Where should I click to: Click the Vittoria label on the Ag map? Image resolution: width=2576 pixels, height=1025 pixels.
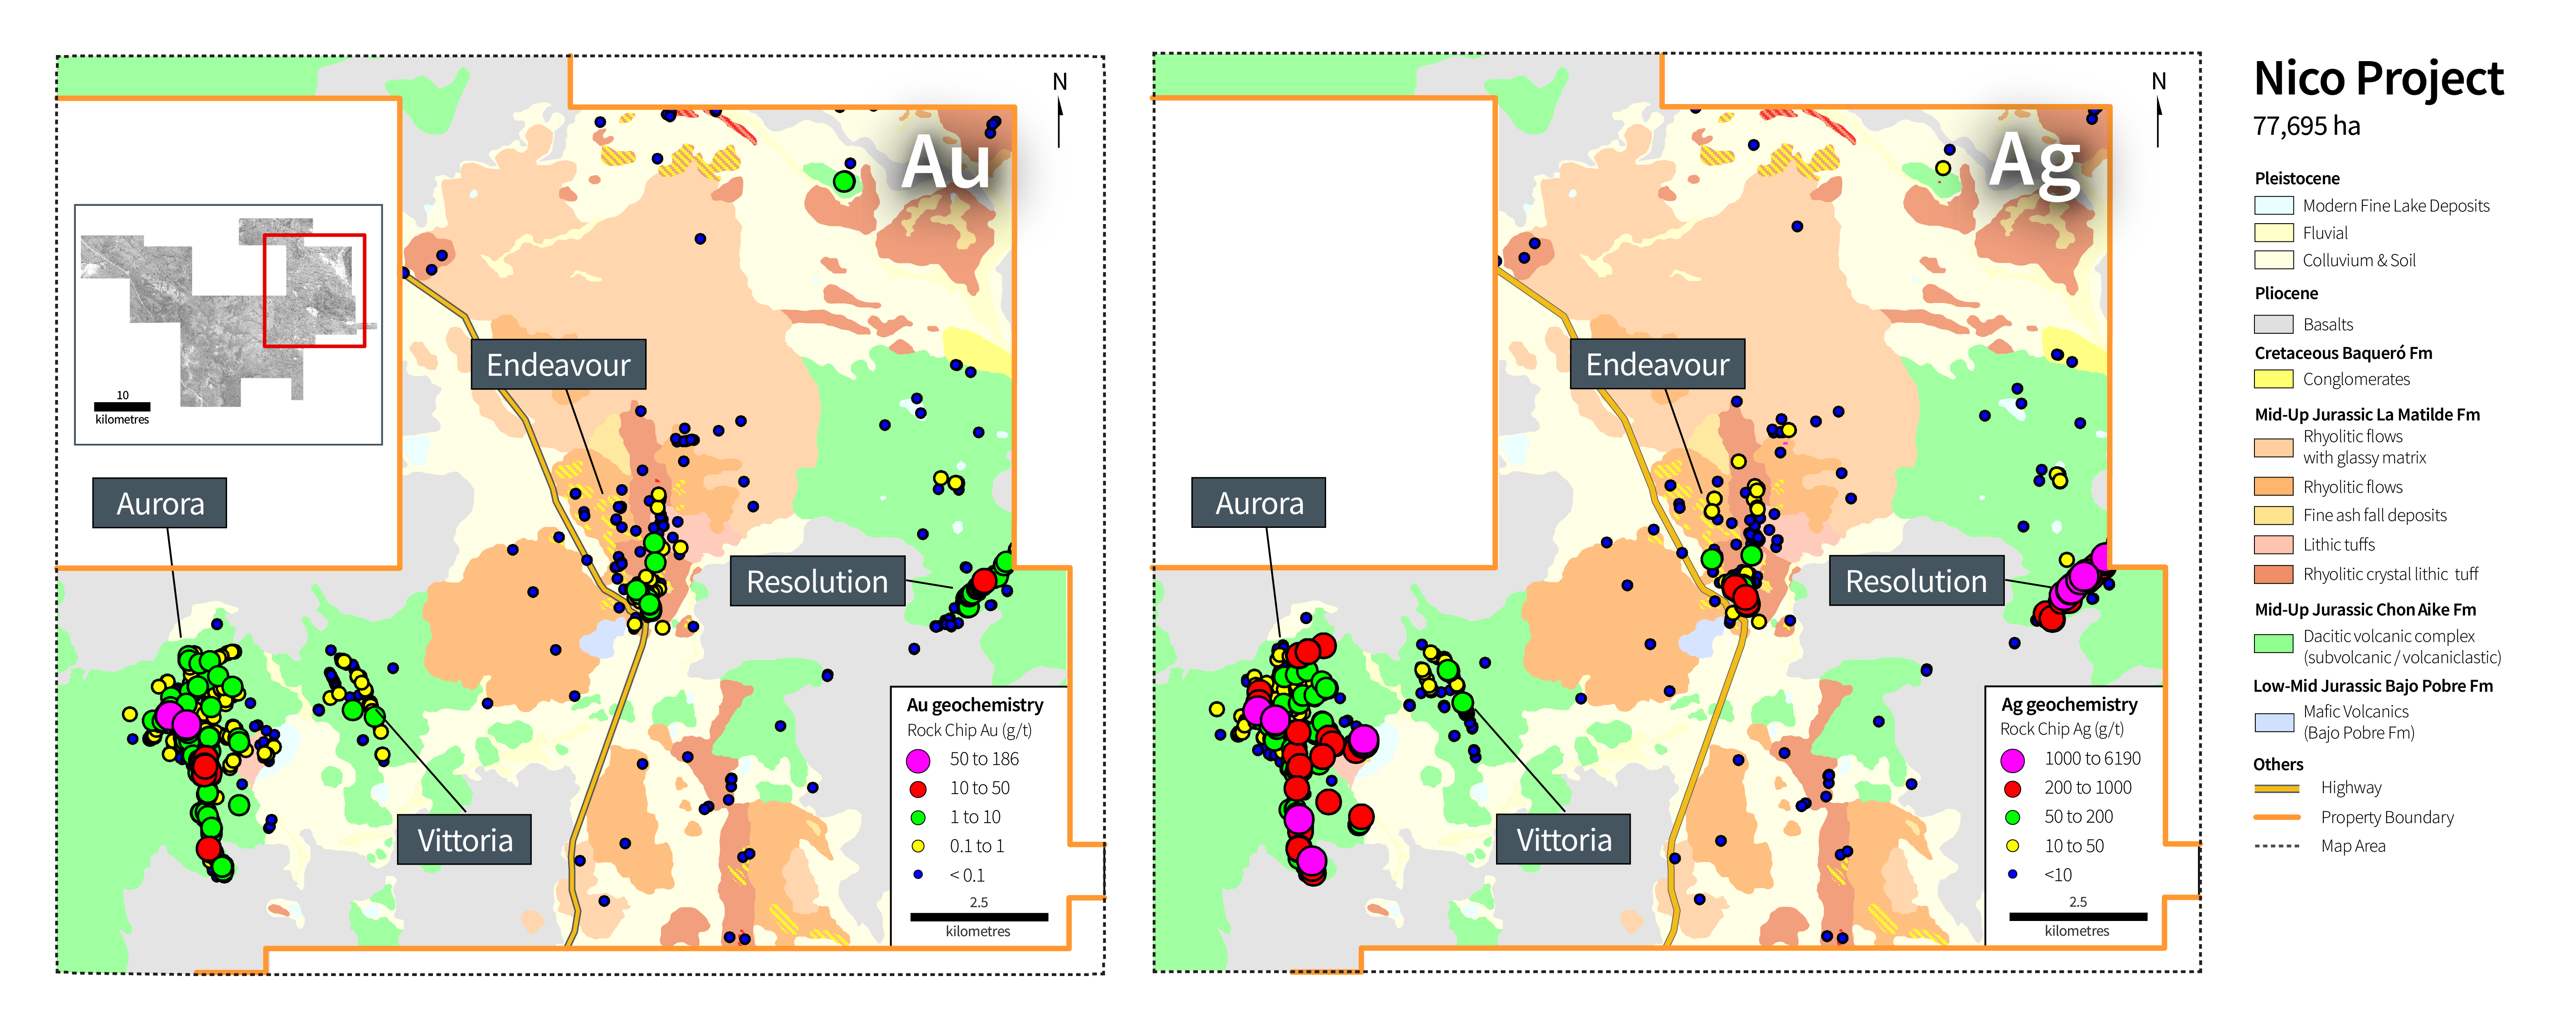[1564, 840]
